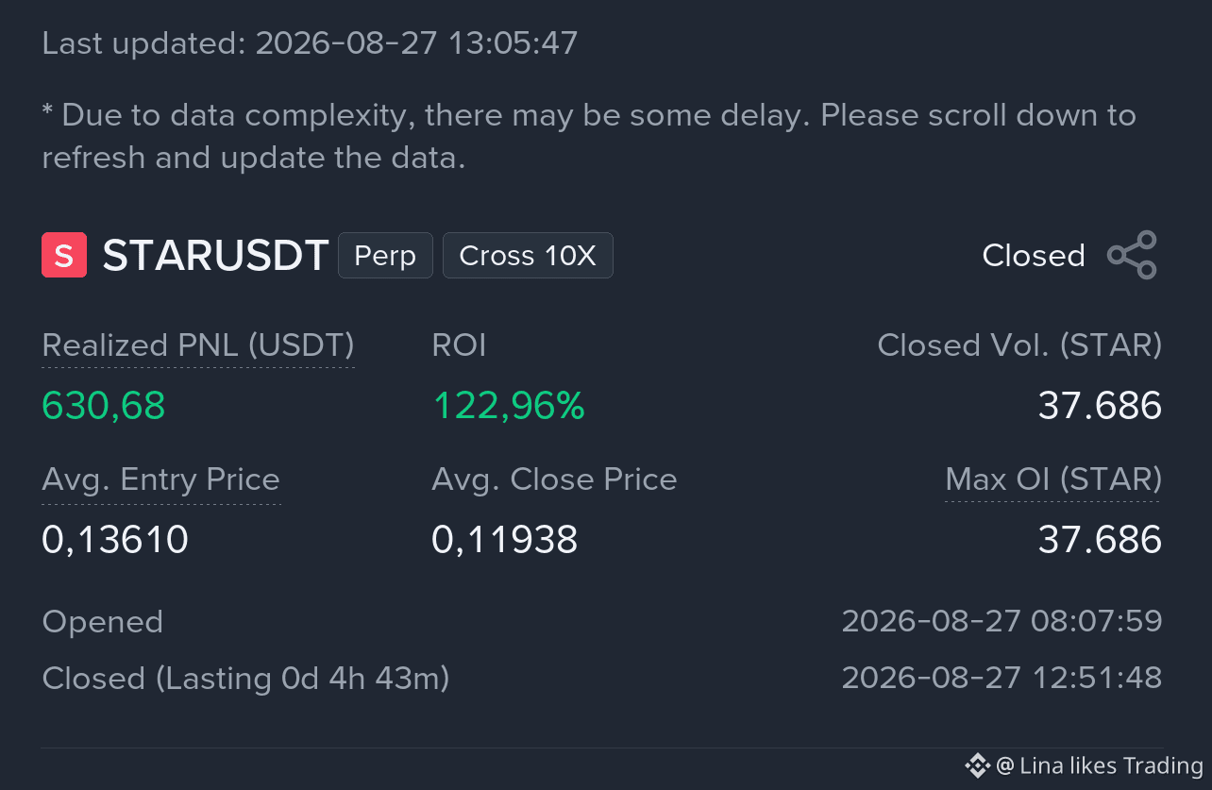Select the Cross 10X margin tag
This screenshot has height=790, width=1212.
pyautogui.click(x=528, y=256)
